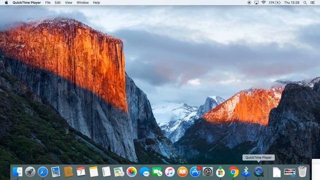This screenshot has height=180, width=320.
Task: Open iBooks from the Dock
Action: point(182,172)
